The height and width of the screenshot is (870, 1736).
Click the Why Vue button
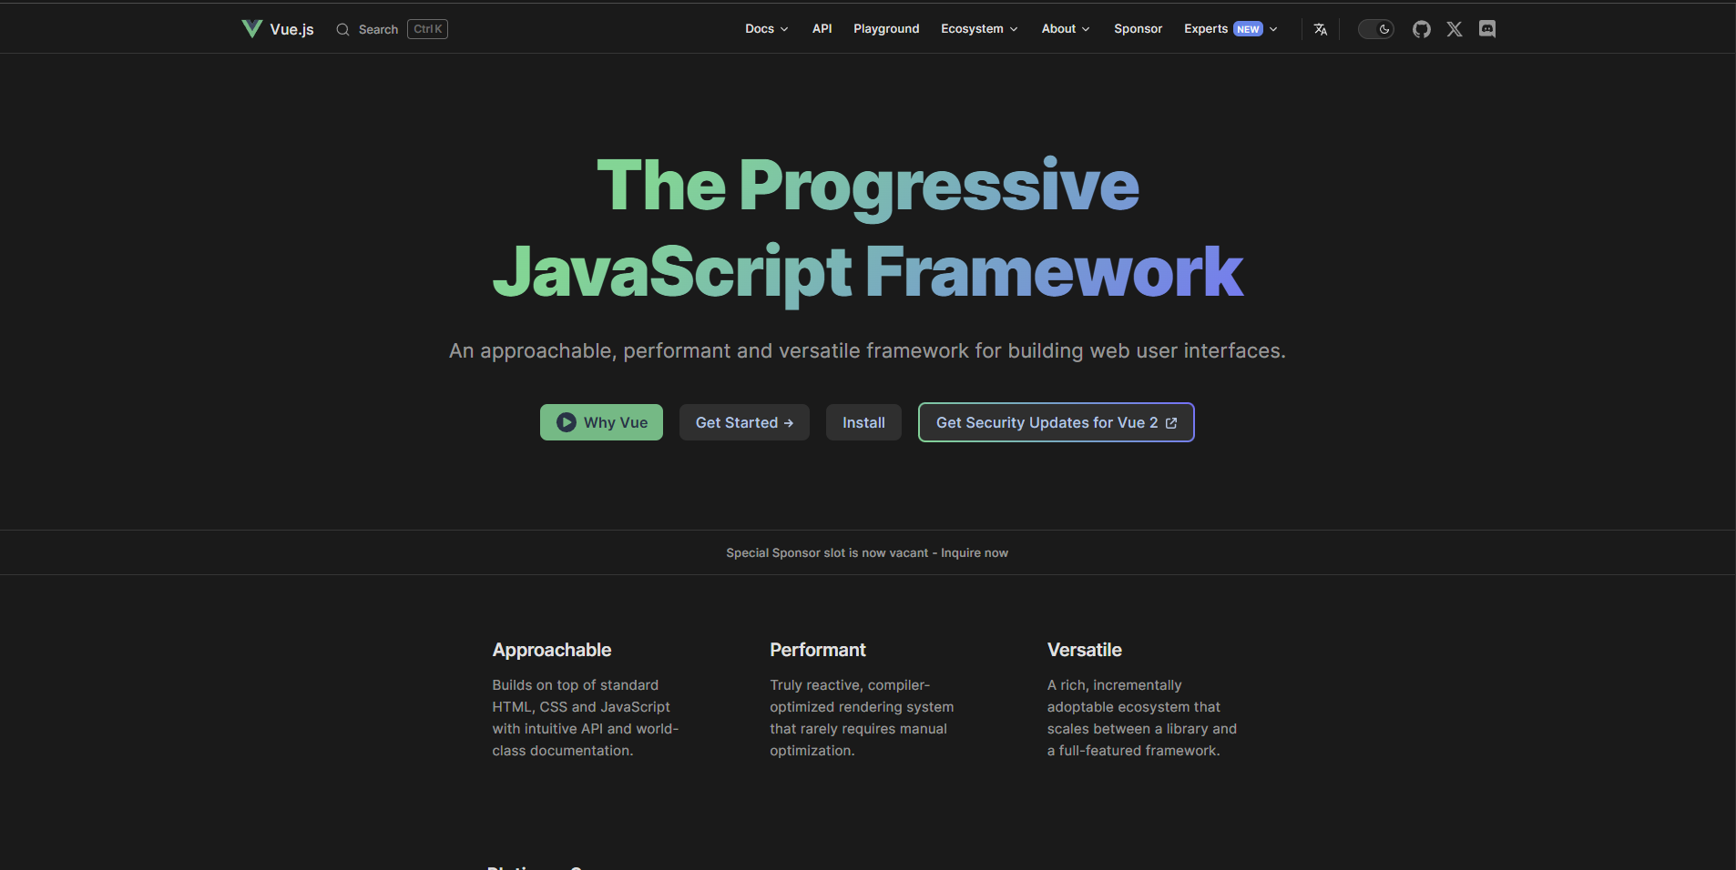[x=601, y=422]
